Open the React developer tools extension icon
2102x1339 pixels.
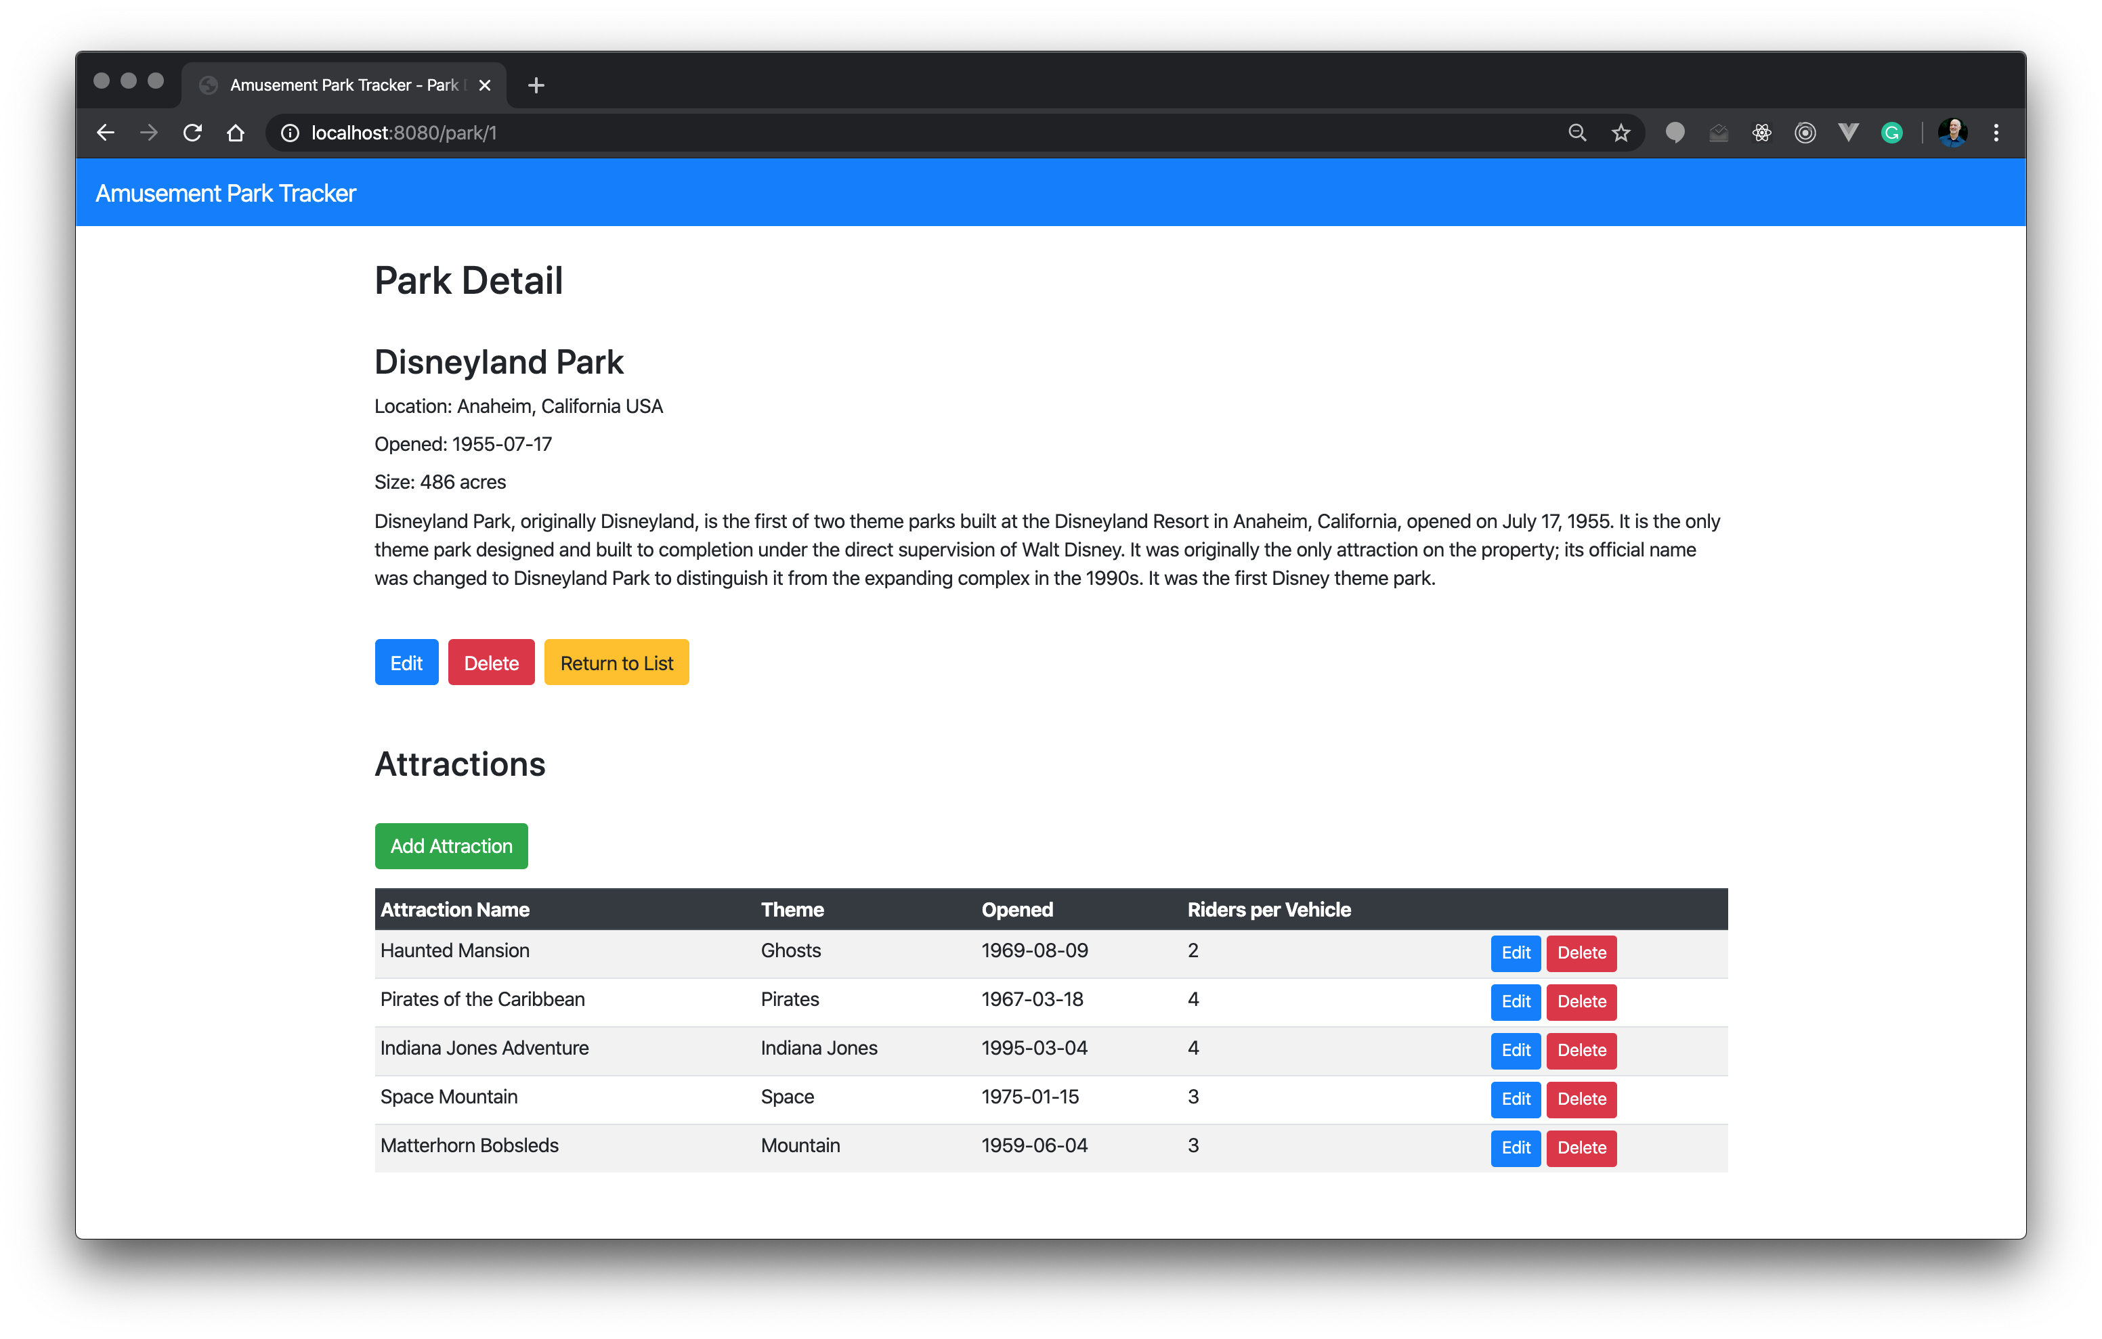point(1761,133)
